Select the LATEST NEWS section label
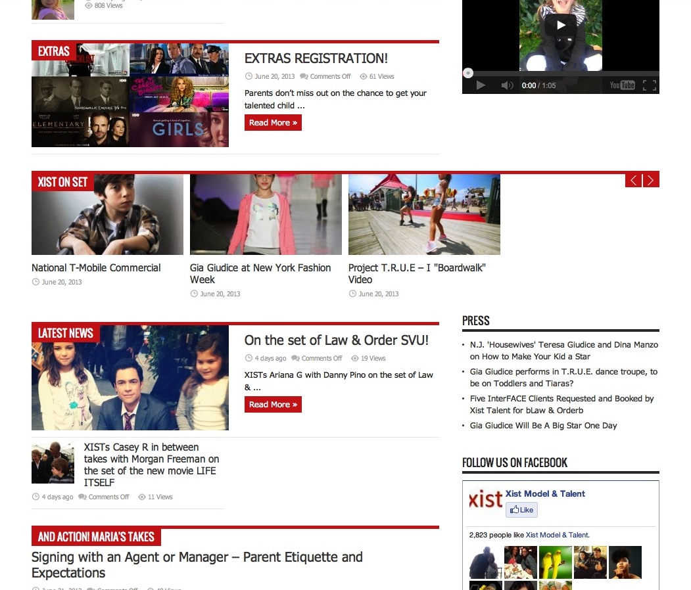 click(66, 333)
